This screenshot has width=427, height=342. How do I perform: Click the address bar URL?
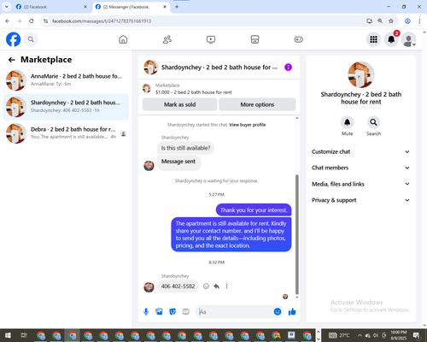point(102,21)
